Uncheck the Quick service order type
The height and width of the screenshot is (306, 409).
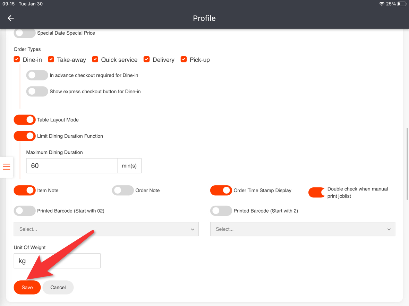pos(95,59)
